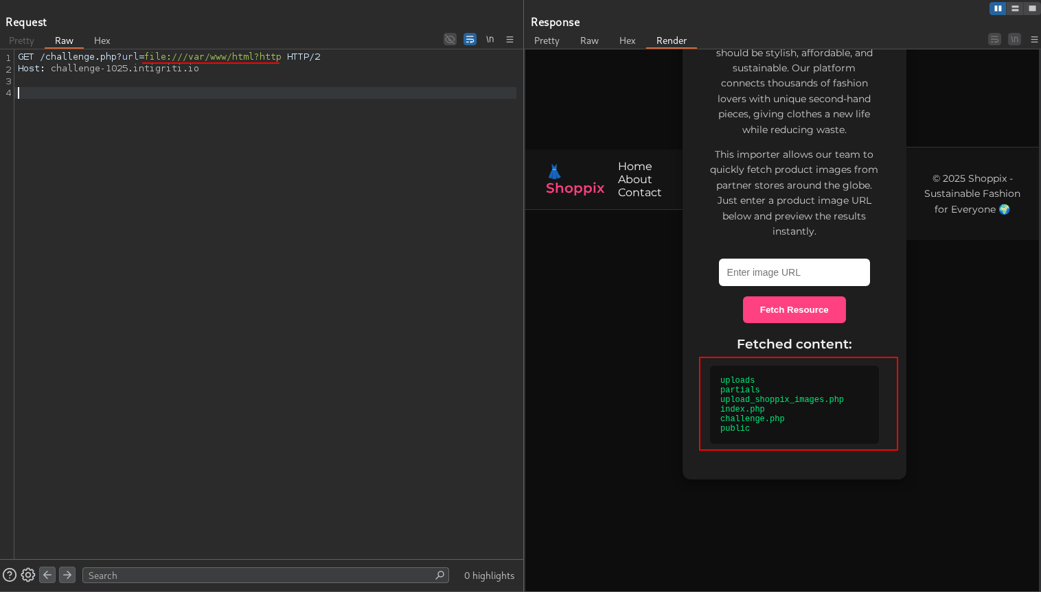Click the Response word wrap icon
Viewport: 1041px width, 592px height.
point(994,39)
